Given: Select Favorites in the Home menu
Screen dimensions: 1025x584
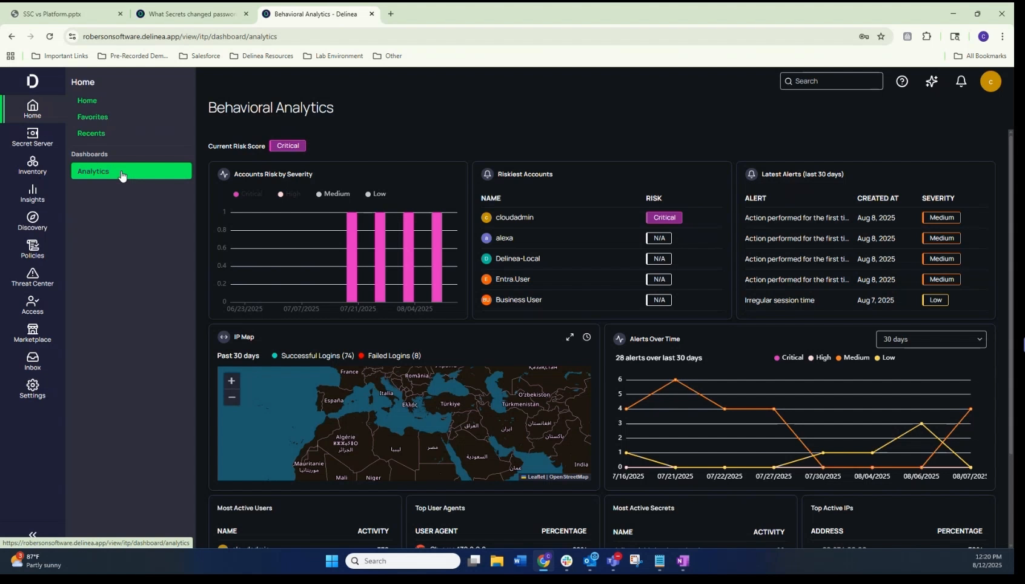Looking at the screenshot, I should (x=93, y=117).
